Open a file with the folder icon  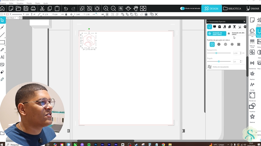(18, 8)
